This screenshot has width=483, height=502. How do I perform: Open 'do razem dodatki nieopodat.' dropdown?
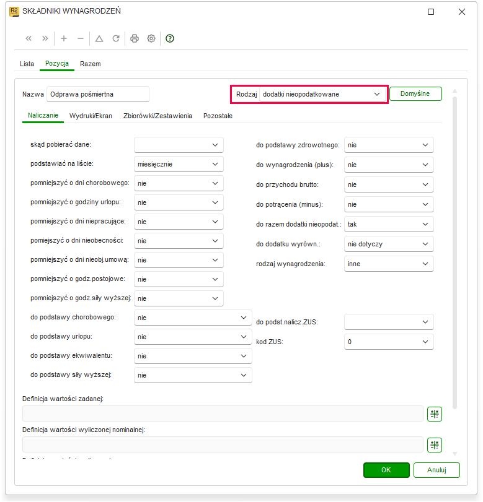point(389,225)
